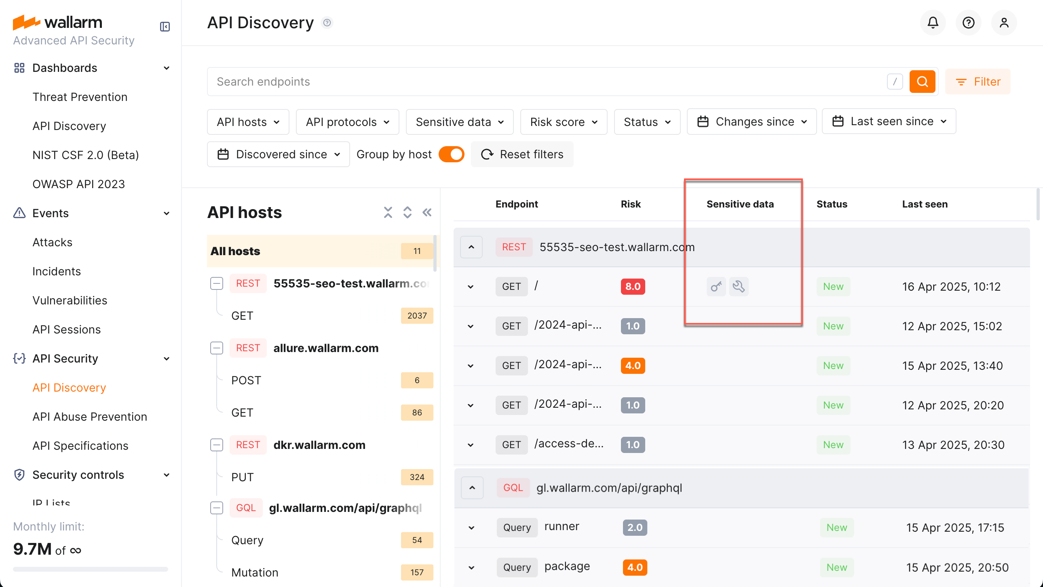1043x587 pixels.
Task: Toggle Group by host off
Action: (x=451, y=154)
